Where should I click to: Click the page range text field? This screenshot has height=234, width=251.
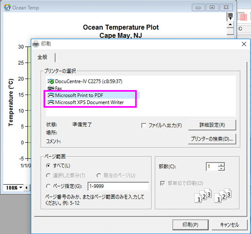pyautogui.click(x=119, y=186)
